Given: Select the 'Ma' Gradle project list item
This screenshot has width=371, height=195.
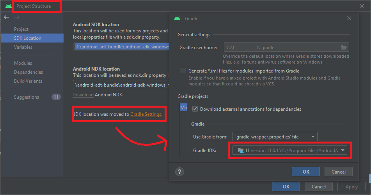Looking at the screenshot, I should point(183,107).
